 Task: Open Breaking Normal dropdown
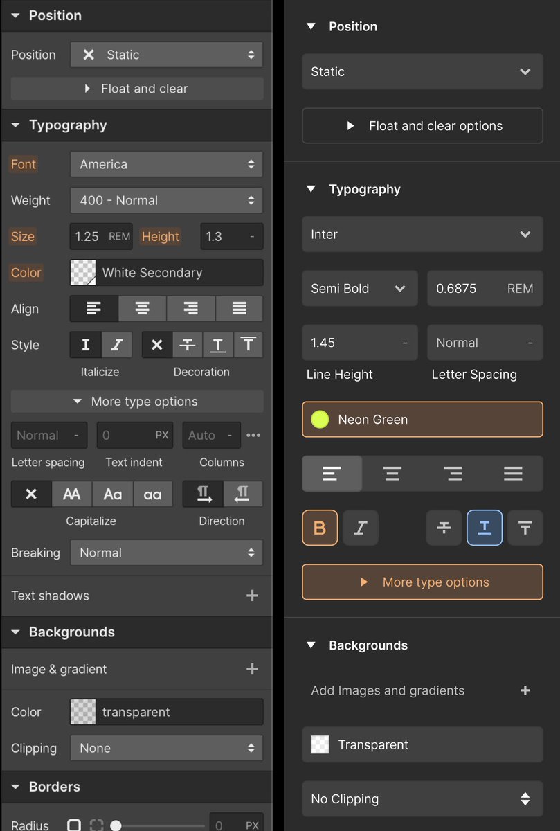click(166, 553)
